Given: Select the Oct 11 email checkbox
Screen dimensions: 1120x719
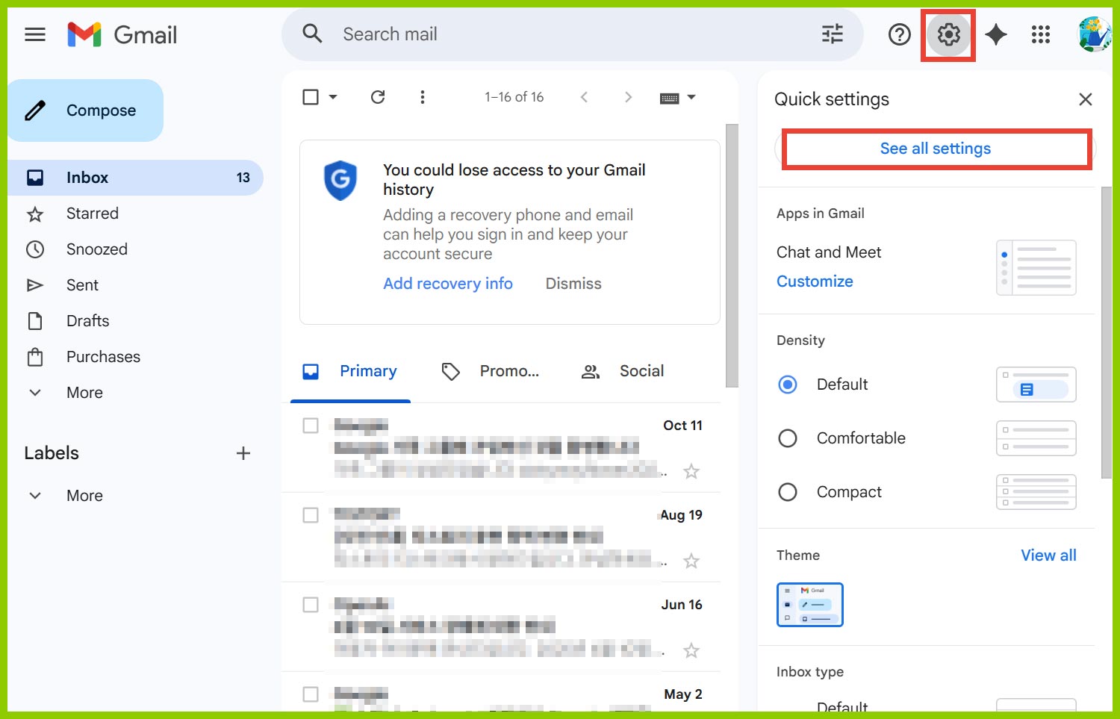Looking at the screenshot, I should coord(311,426).
